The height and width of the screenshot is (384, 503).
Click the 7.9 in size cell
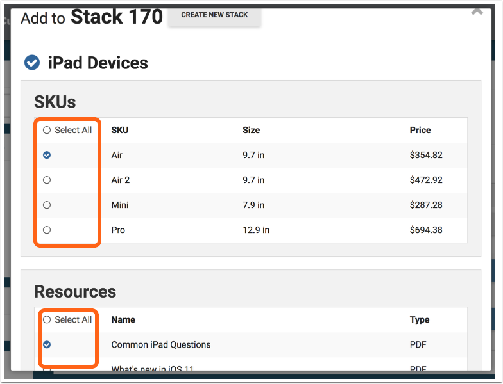(x=253, y=205)
